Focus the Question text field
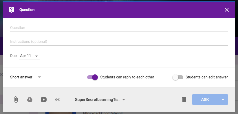Image resolution: width=238 pixels, height=114 pixels. [x=119, y=28]
